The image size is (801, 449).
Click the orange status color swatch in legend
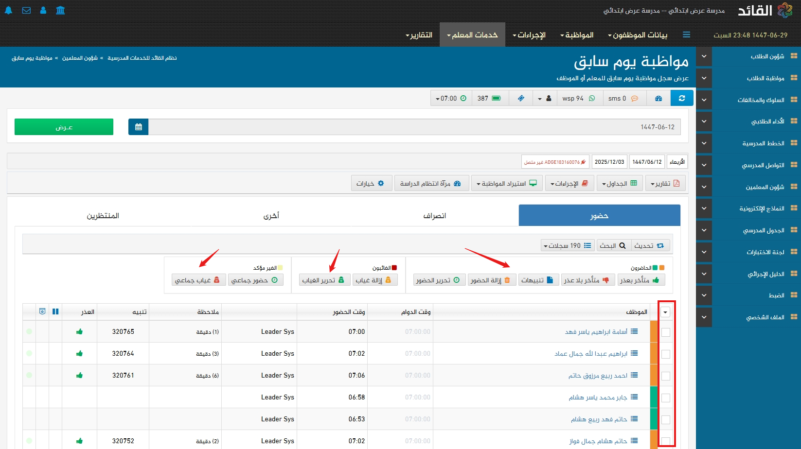(662, 268)
